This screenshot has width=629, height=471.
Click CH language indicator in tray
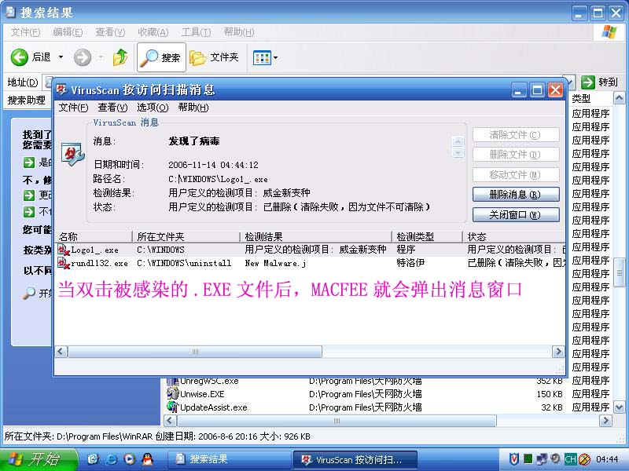(x=570, y=459)
